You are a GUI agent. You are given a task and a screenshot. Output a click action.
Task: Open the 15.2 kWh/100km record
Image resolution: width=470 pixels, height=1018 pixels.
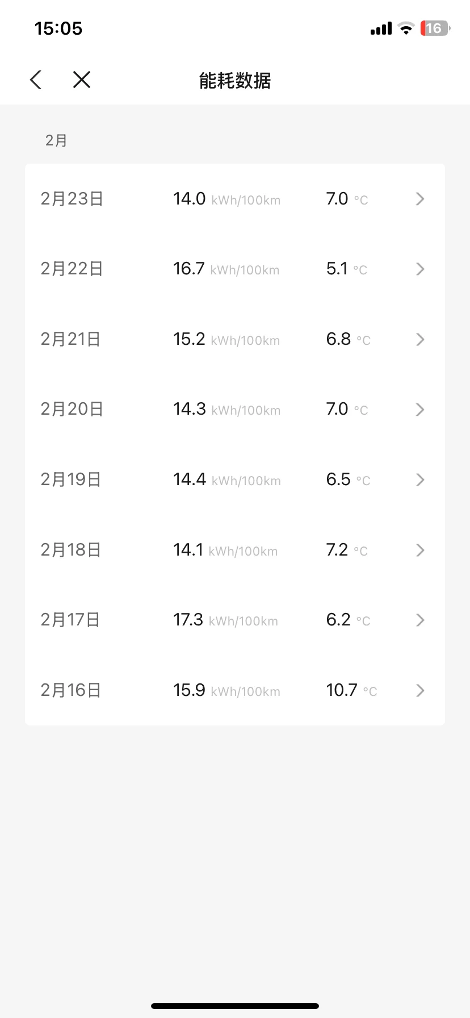click(x=226, y=339)
